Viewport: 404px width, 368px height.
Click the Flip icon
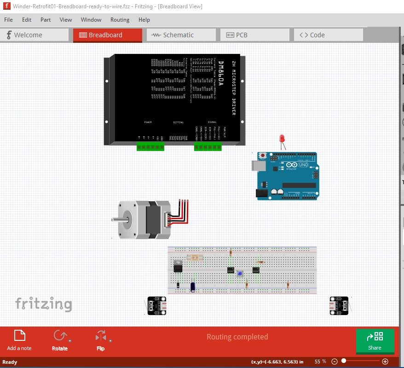click(100, 336)
